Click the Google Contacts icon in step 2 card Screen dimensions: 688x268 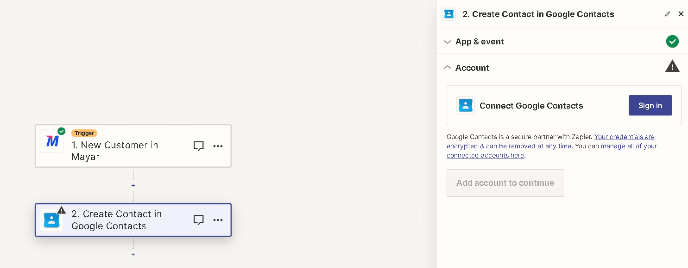tap(52, 220)
